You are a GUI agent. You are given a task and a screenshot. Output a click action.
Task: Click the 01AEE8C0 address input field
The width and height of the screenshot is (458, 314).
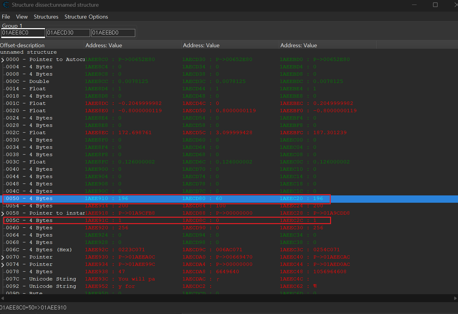pyautogui.click(x=23, y=33)
